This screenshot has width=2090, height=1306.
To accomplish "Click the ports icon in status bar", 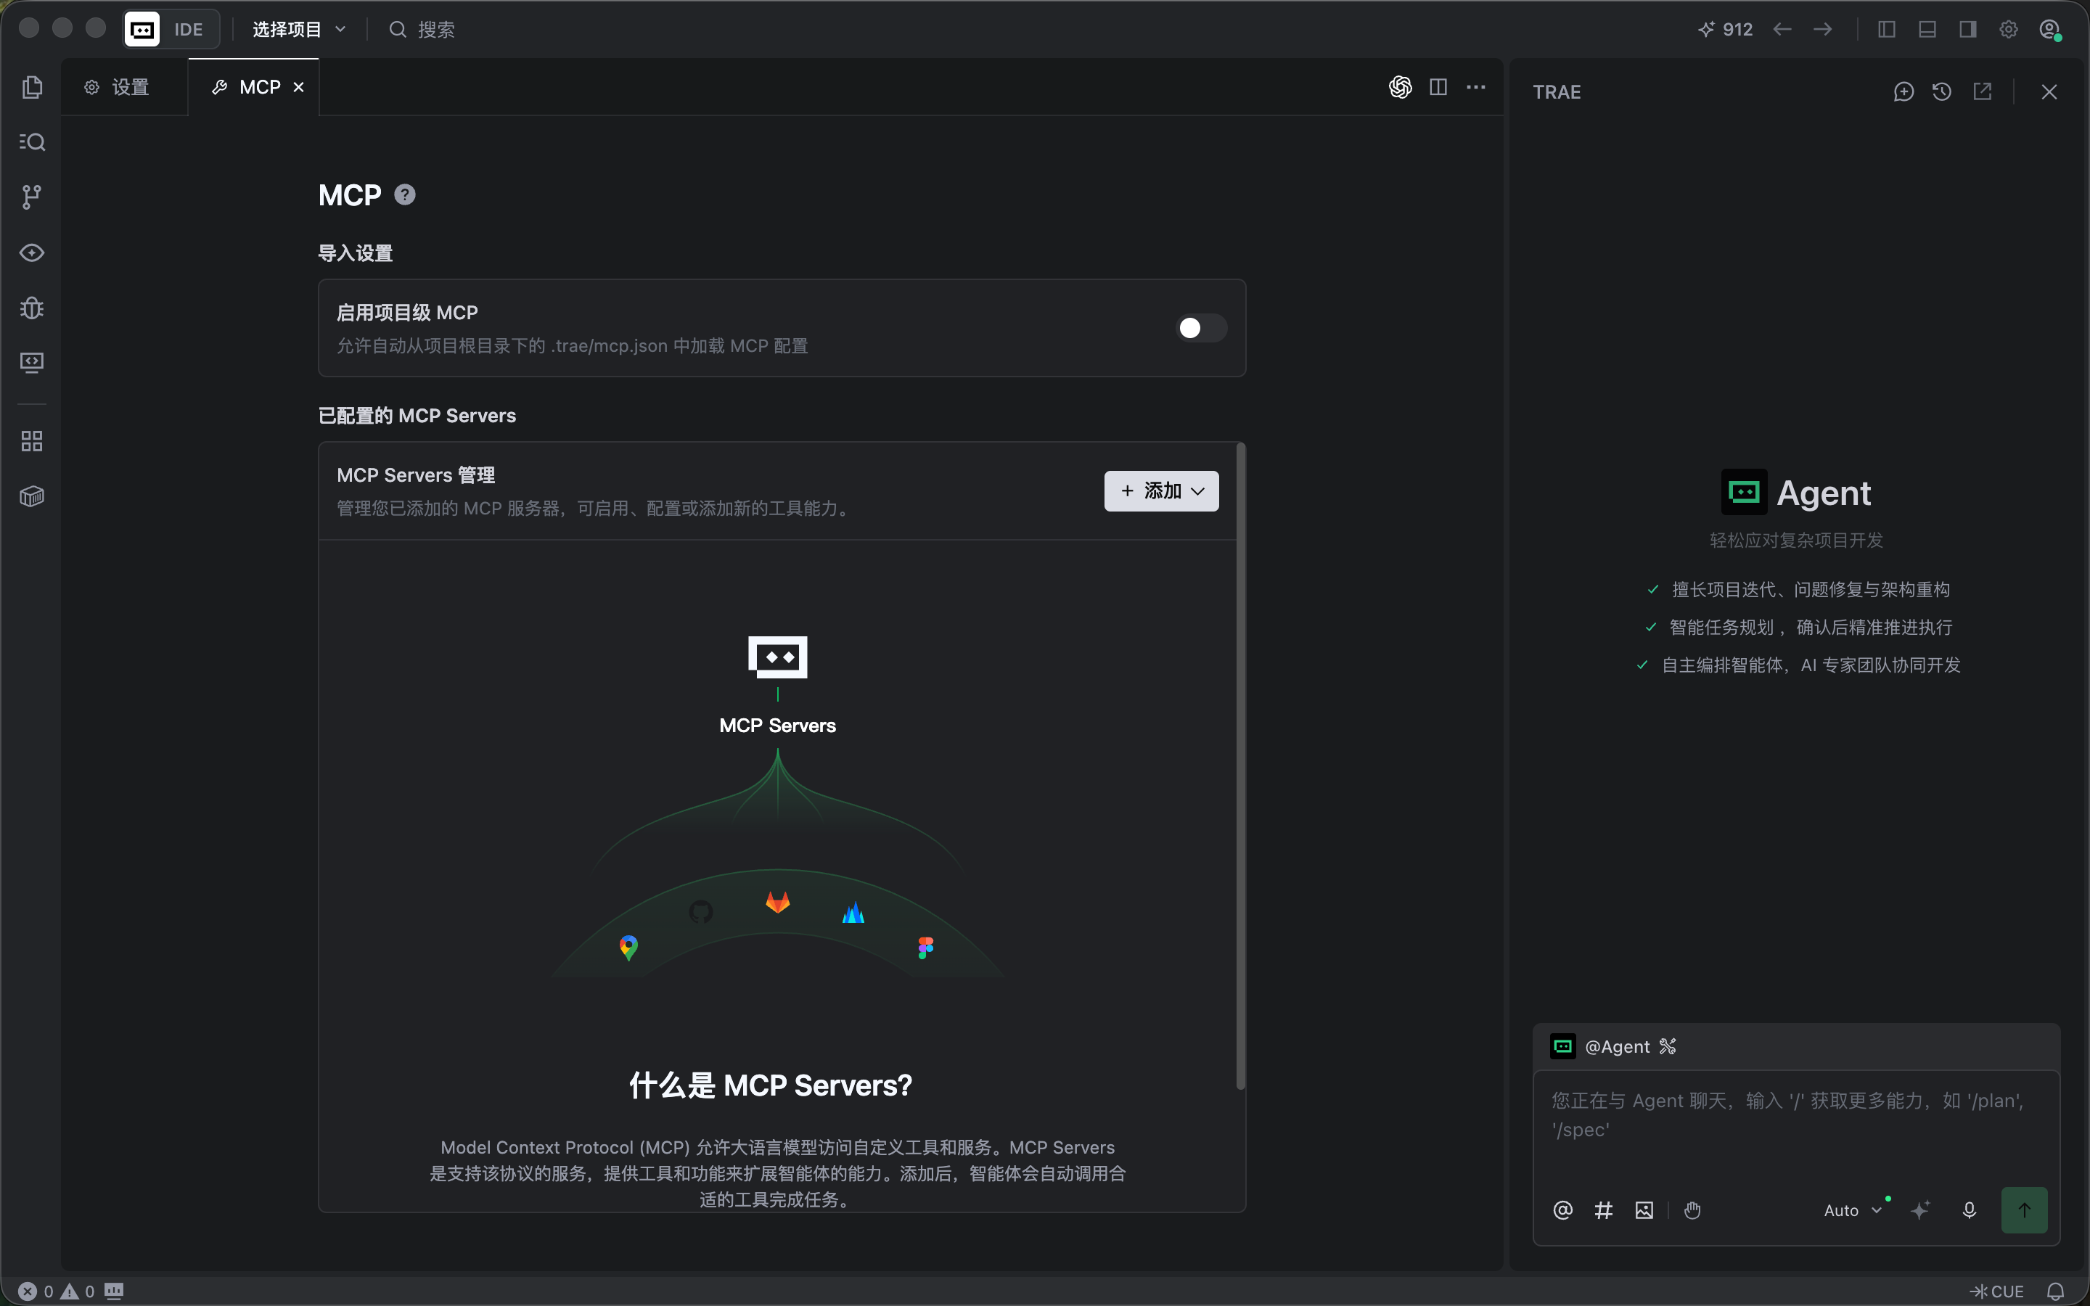I will [114, 1291].
